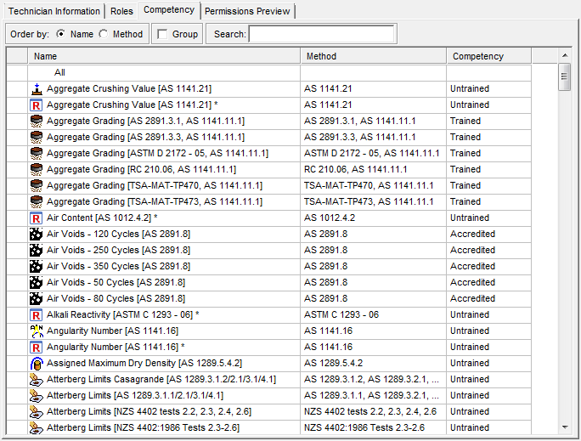Click sieve icon for Aggregate Grading RC 210.06
581x441 pixels.
tap(36, 169)
